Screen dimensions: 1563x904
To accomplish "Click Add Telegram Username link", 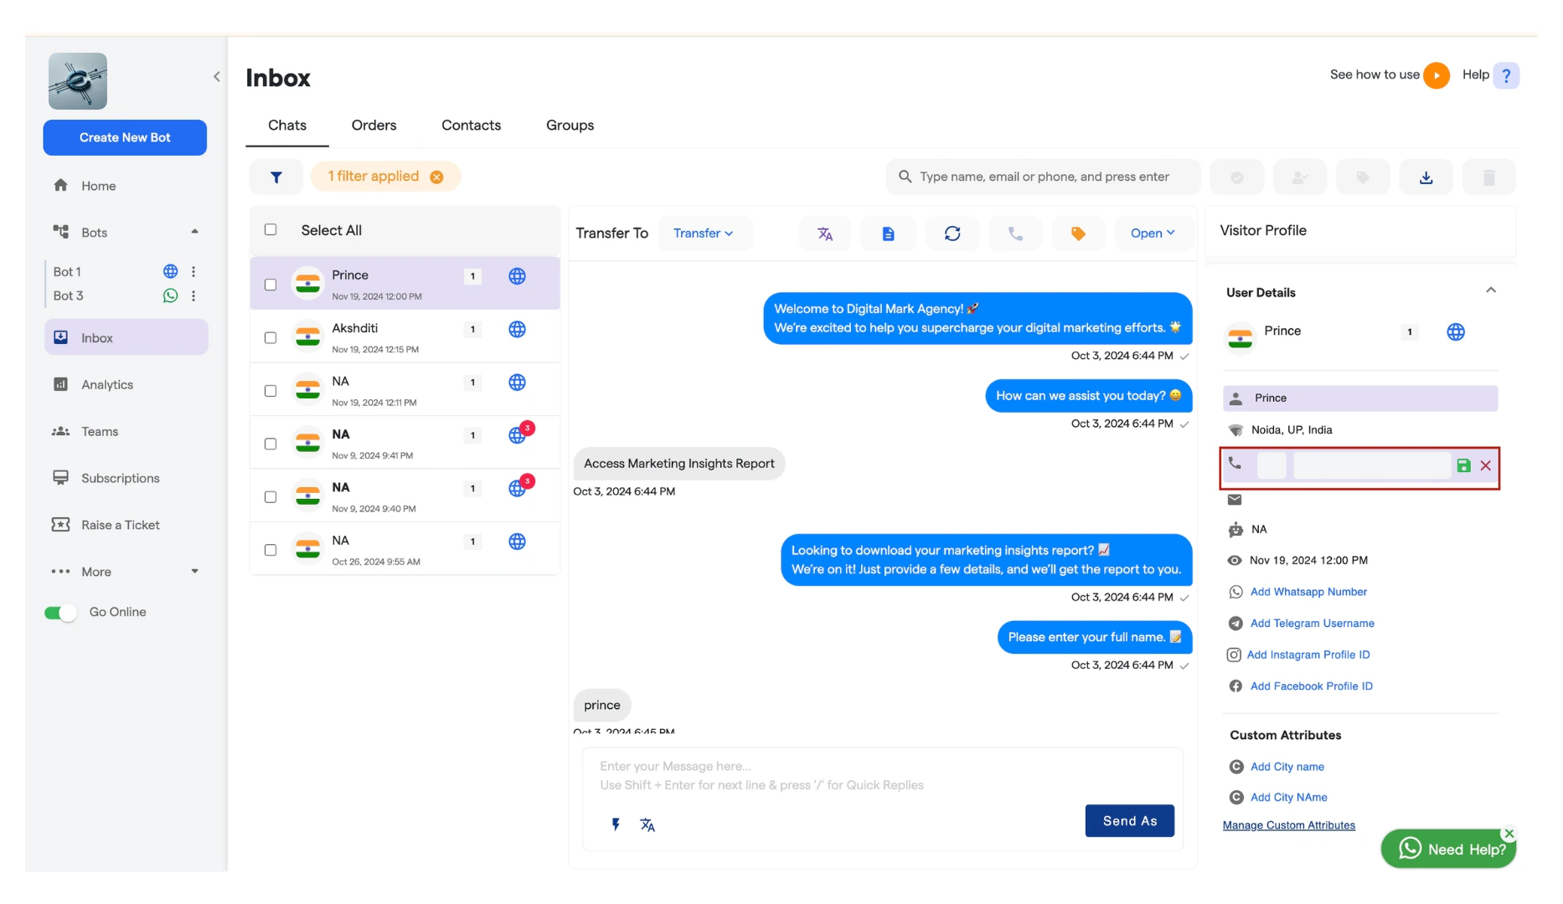I will click(1312, 624).
